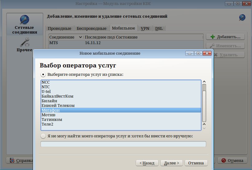Click the operator list scroll-up arrow at top

[204, 82]
